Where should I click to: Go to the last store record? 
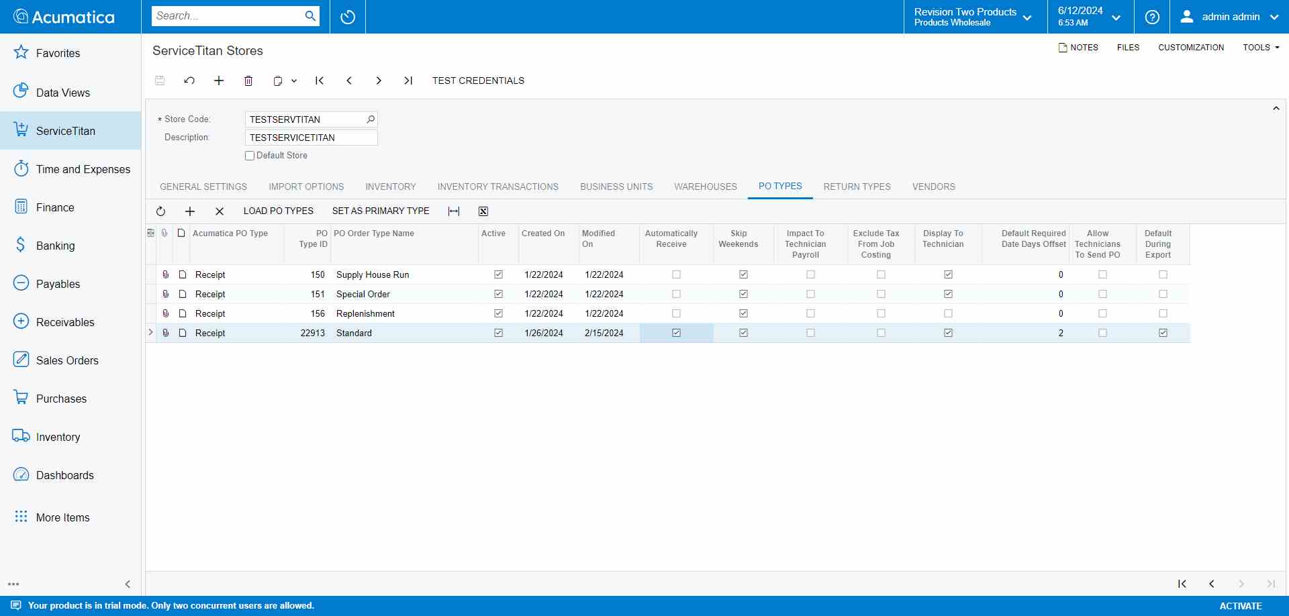[x=408, y=81]
